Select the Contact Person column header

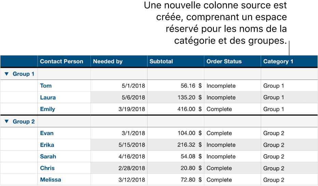click(61, 61)
